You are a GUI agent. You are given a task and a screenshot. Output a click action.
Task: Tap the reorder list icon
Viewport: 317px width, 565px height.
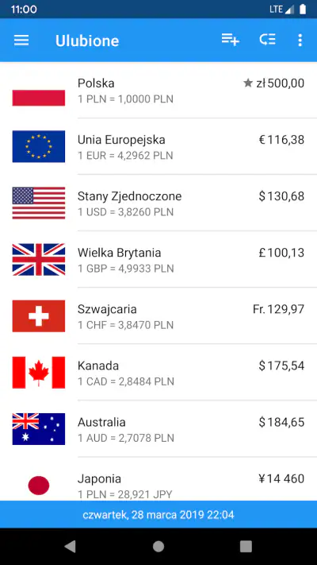(268, 40)
